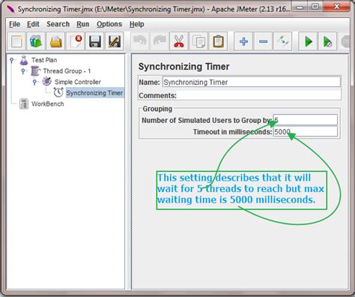Click the Save As icon with pencil
The image size is (355, 297).
(x=115, y=41)
